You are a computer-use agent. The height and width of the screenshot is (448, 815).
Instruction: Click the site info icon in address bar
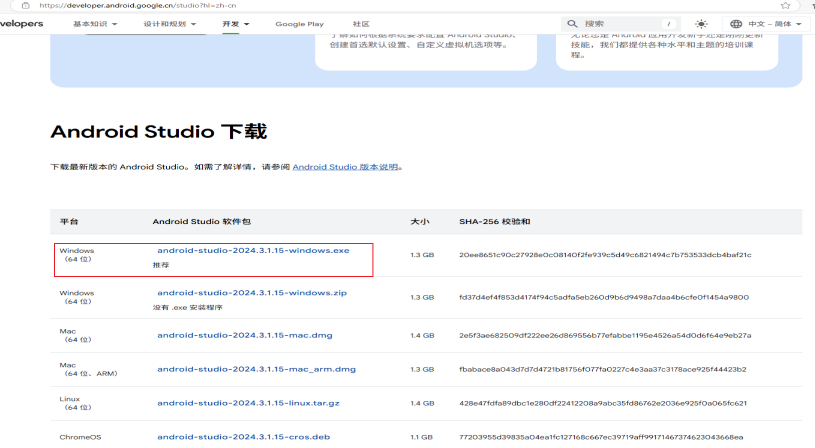26,5
